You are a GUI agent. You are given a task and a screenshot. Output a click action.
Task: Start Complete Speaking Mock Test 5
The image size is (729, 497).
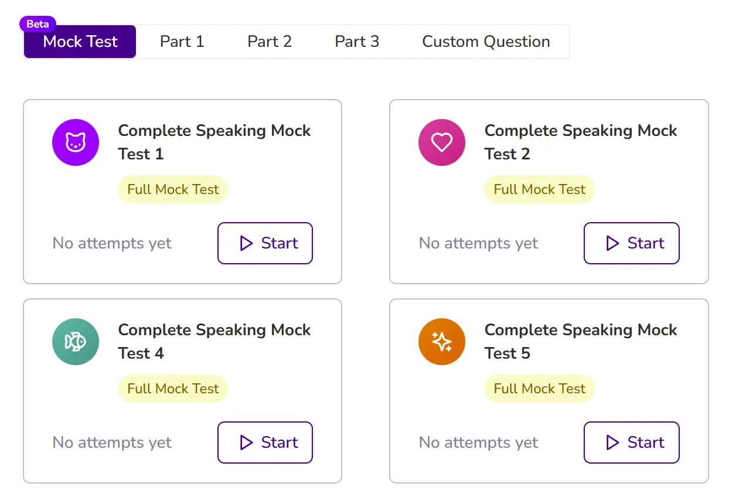click(x=631, y=442)
